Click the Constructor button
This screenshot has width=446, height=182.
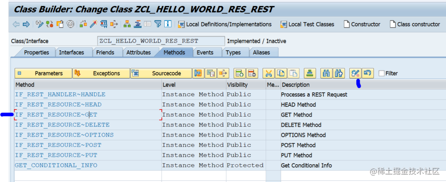tap(362, 24)
